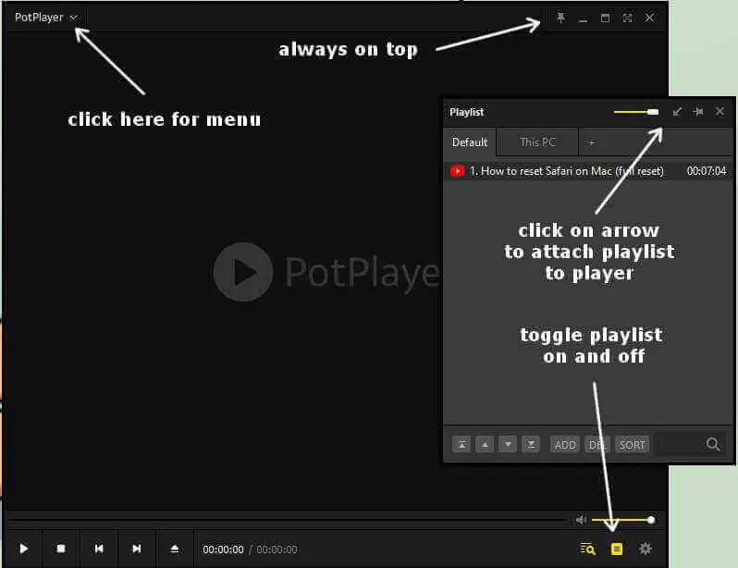Click the ADD button in Playlist

565,445
